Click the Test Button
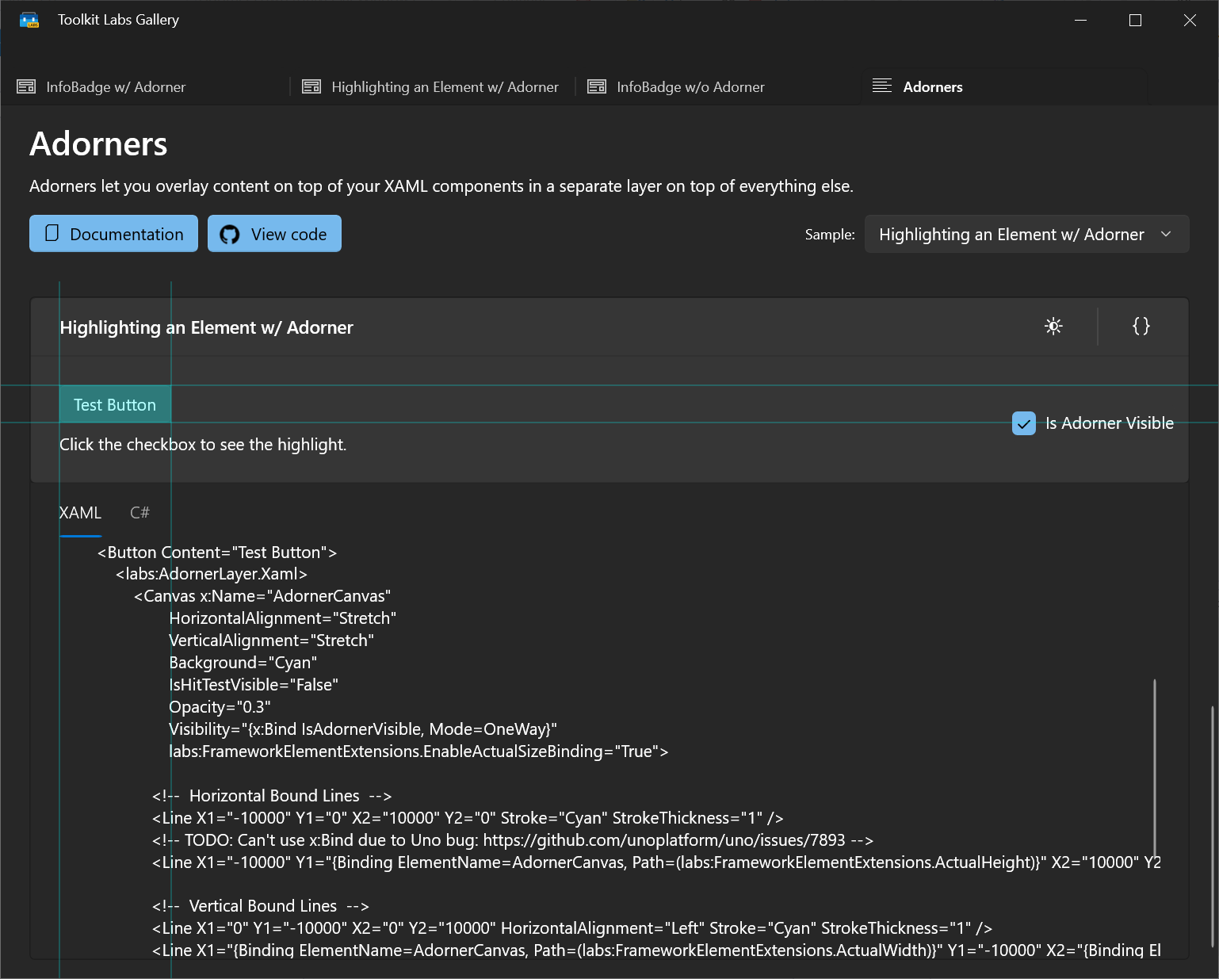Image resolution: width=1219 pixels, height=979 pixels. click(x=115, y=404)
